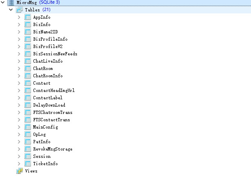Click the ChatLiveInfo table icon
The width and height of the screenshot is (251, 179).
coord(28,61)
